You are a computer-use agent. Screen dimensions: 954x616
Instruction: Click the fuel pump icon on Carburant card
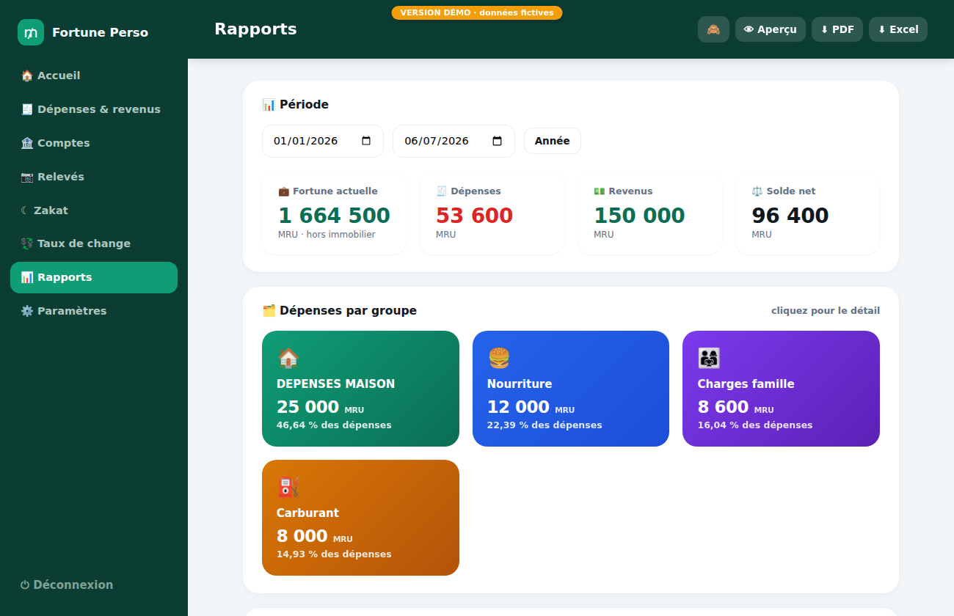click(288, 487)
